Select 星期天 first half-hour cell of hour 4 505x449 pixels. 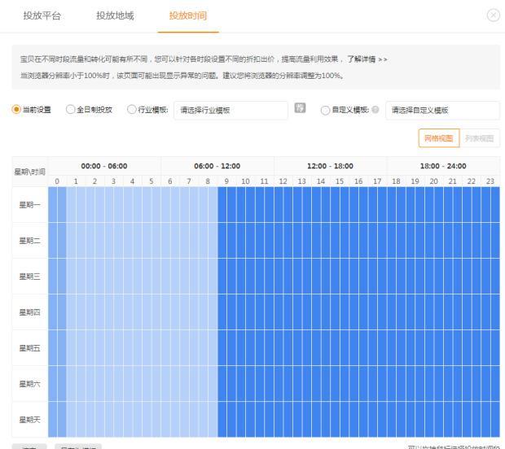coord(128,419)
